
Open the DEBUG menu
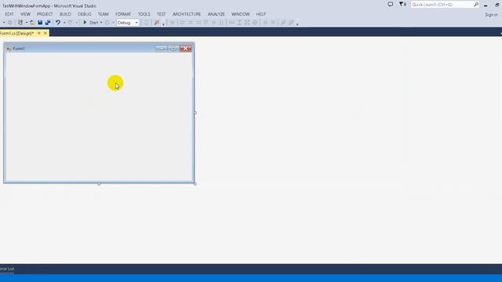point(85,14)
